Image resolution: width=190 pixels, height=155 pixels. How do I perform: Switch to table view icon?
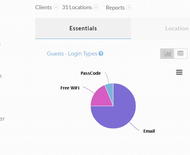pyautogui.click(x=180, y=54)
